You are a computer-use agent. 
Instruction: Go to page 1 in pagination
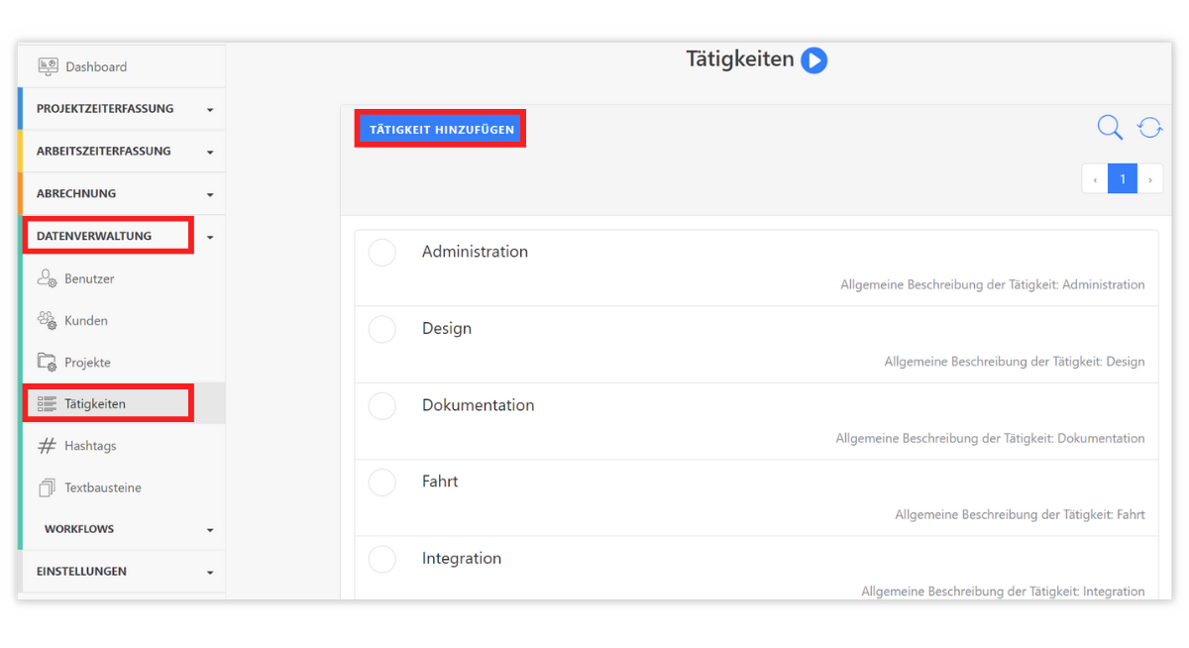[x=1122, y=179]
